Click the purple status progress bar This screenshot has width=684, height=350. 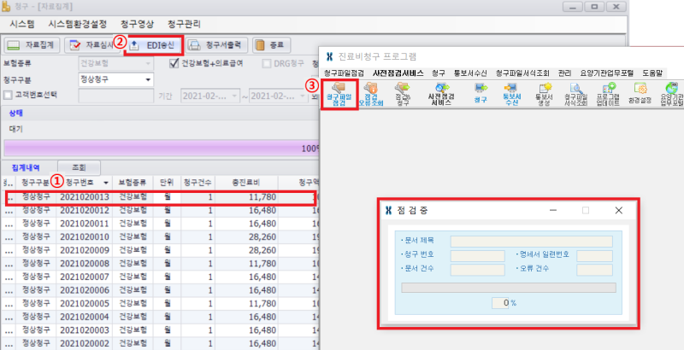161,149
